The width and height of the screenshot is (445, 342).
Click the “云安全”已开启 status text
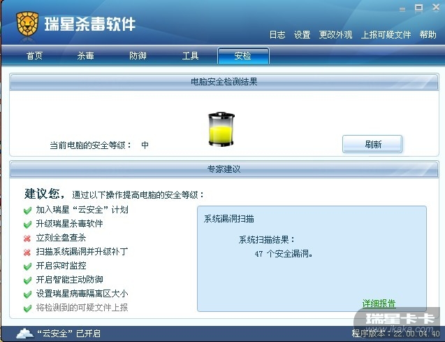click(x=68, y=334)
